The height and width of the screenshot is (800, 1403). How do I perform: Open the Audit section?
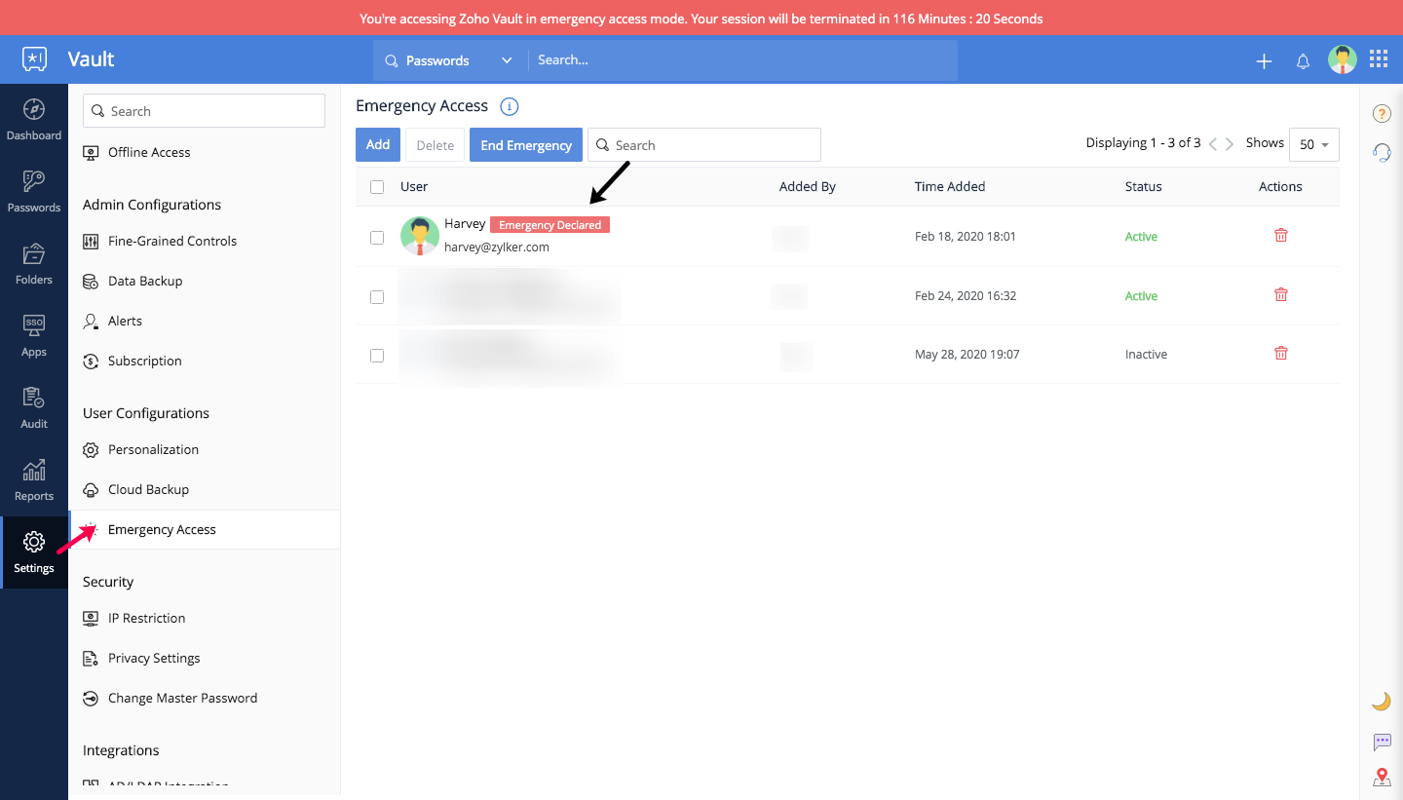click(x=34, y=408)
